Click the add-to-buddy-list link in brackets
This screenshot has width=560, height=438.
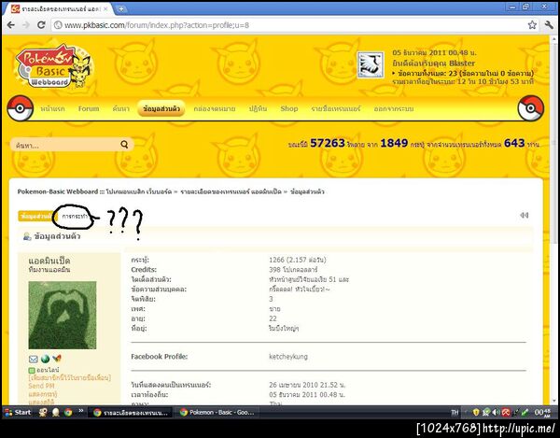[70, 377]
